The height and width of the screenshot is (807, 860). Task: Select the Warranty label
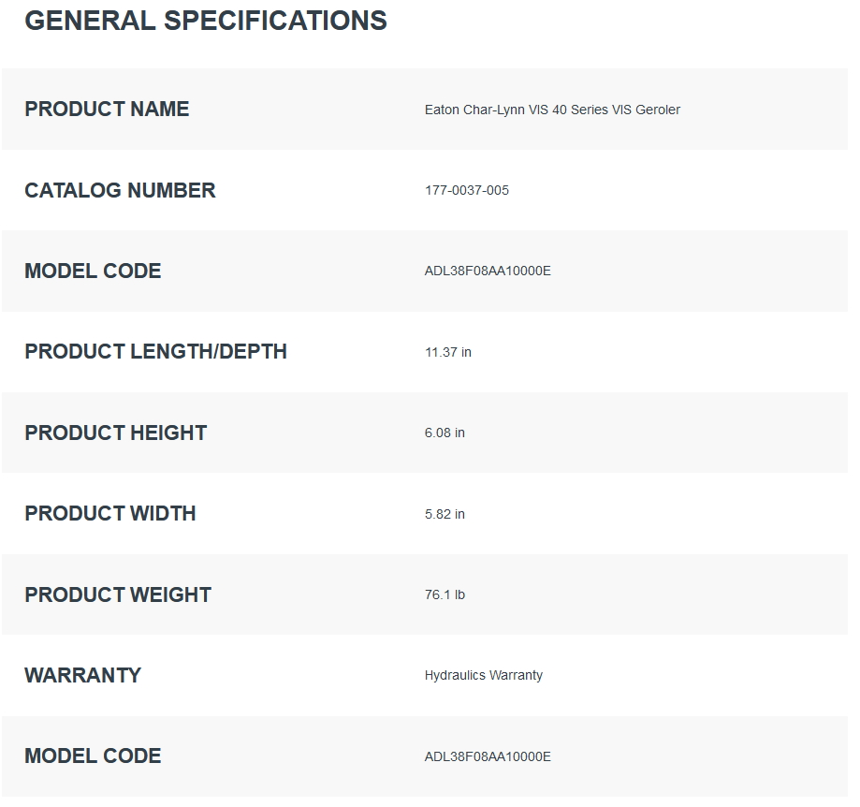click(x=83, y=675)
